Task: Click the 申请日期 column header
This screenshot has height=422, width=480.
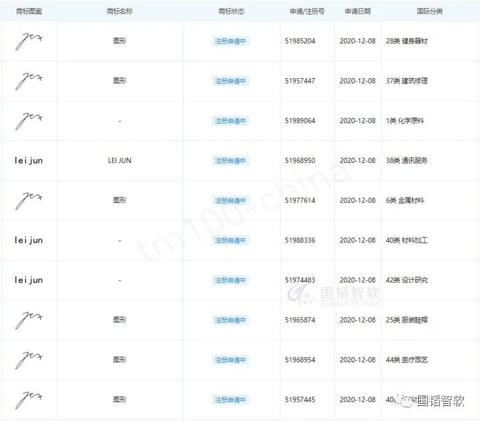Action: pos(357,11)
